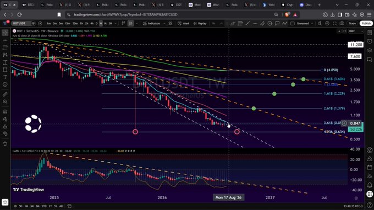Select the 15m timeframe
Image resolution: width=374 pixels, height=210 pixels.
click(68, 24)
